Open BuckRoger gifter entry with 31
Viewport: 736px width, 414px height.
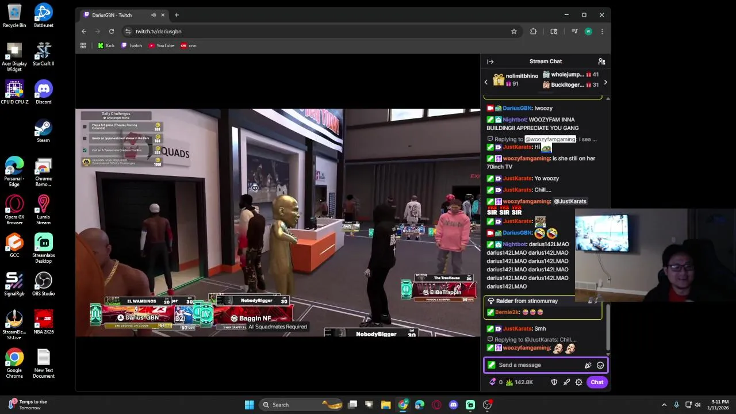(x=571, y=85)
